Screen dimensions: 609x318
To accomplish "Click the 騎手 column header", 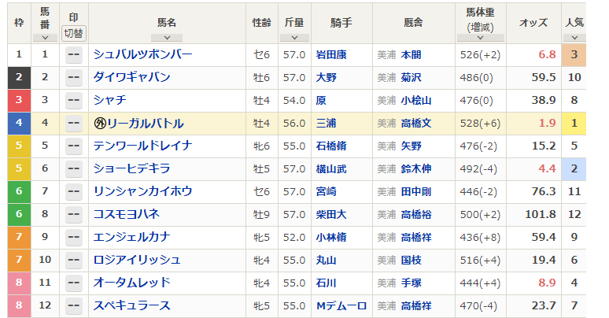I will pos(341,23).
